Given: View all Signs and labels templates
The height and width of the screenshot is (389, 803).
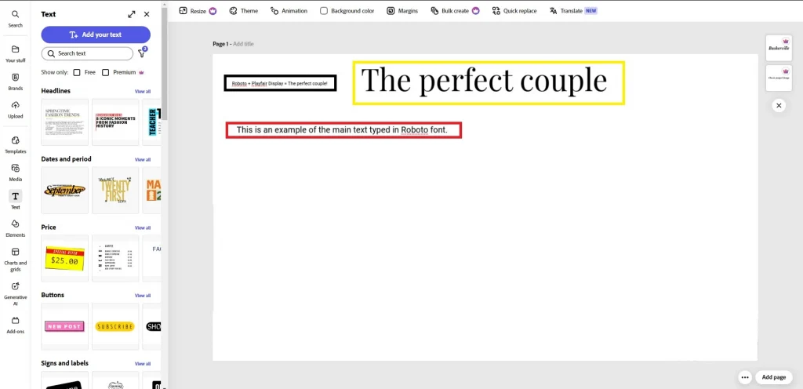Looking at the screenshot, I should [143, 363].
